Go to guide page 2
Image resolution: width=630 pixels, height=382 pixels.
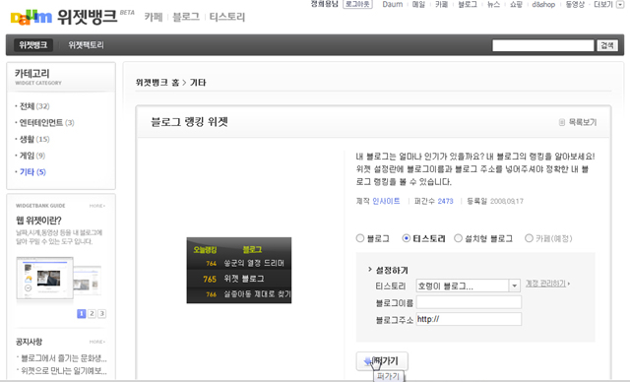(x=92, y=313)
